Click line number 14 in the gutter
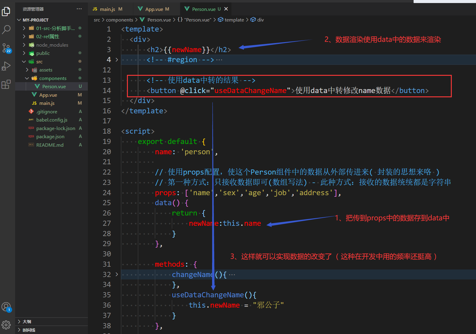The width and height of the screenshot is (476, 334). 107,90
